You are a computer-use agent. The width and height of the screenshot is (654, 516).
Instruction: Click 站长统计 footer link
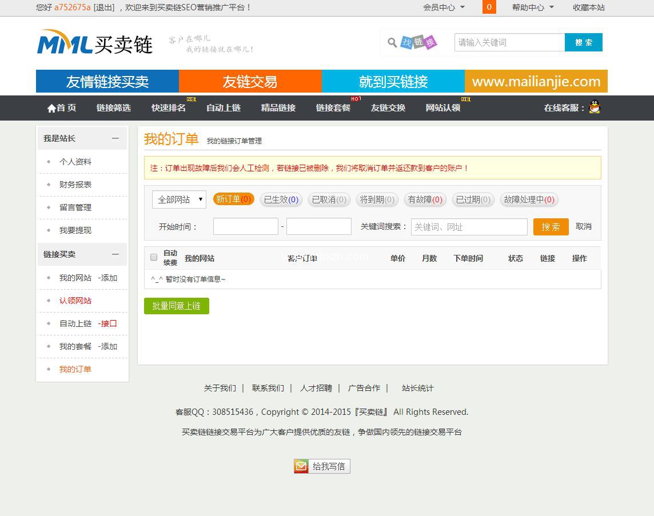[x=417, y=388]
